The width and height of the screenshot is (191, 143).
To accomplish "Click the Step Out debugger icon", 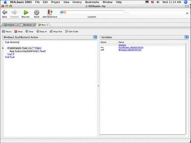I will pos(51,31).
